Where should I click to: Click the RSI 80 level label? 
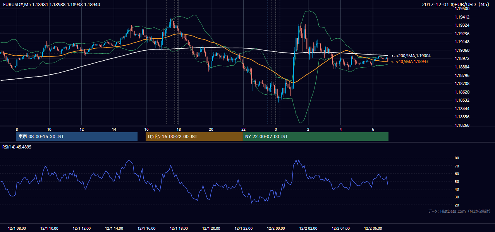click(457, 158)
